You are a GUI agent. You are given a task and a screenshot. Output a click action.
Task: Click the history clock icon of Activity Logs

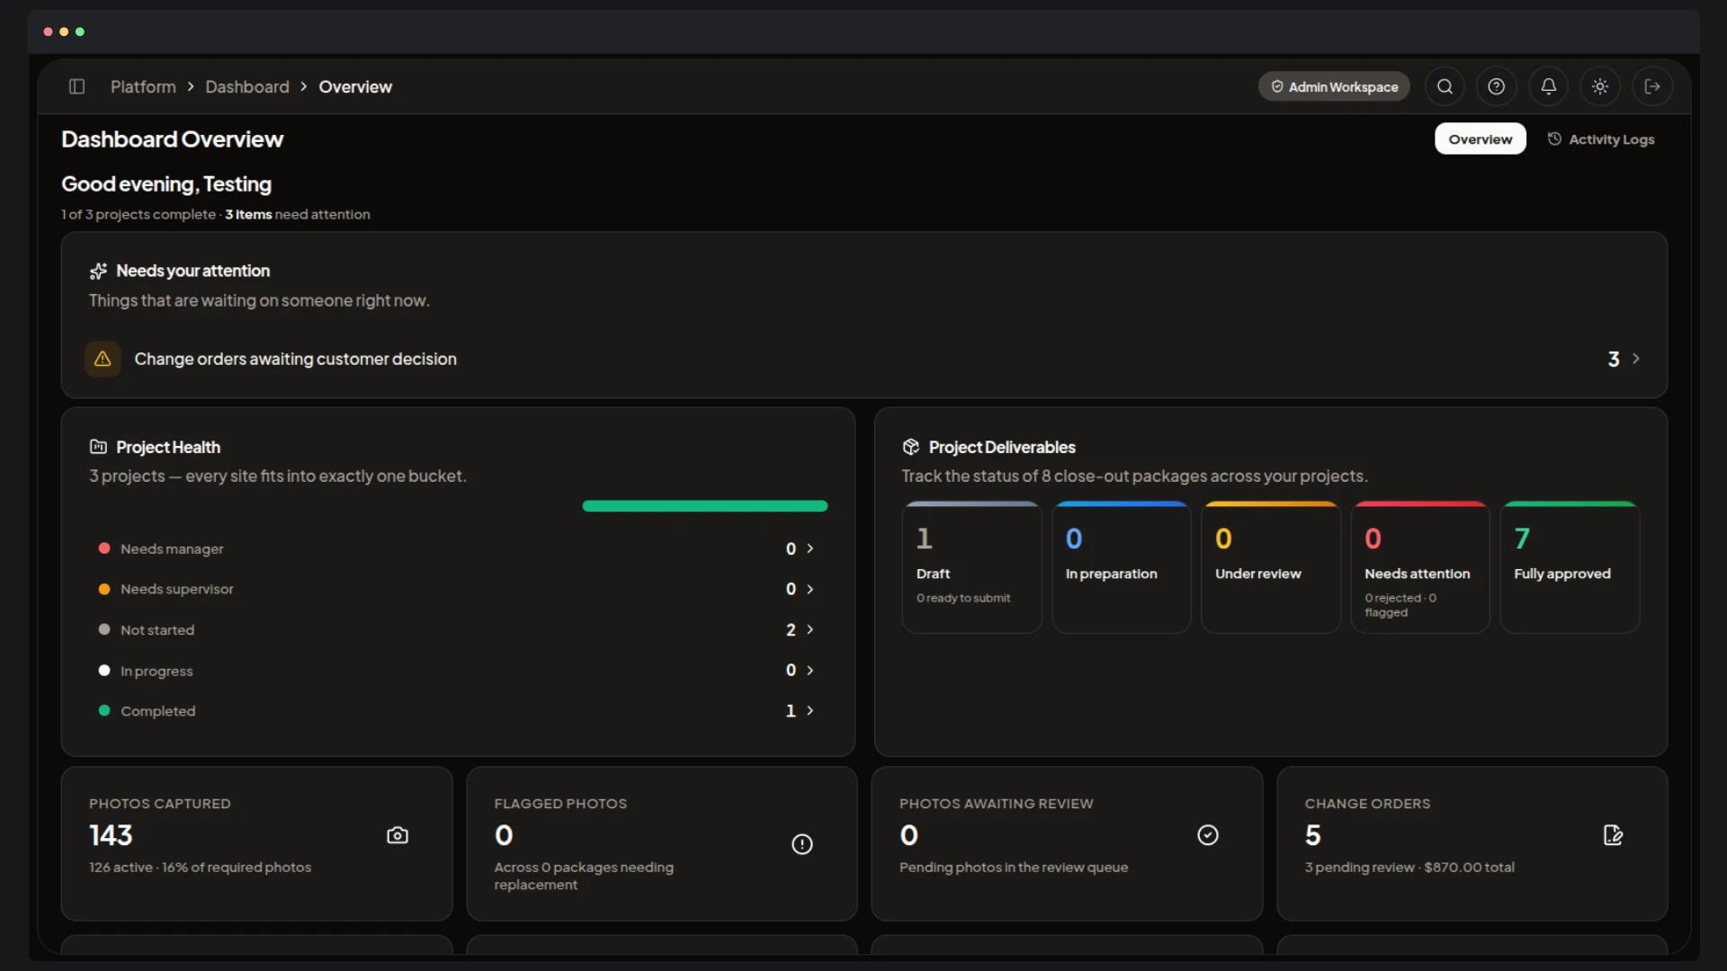coord(1553,138)
